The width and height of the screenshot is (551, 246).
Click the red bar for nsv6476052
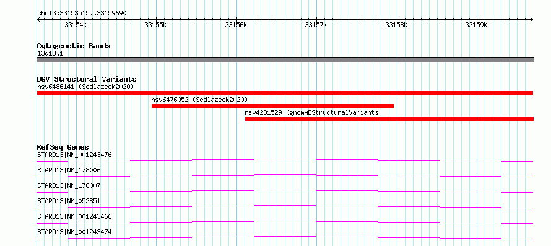272,106
